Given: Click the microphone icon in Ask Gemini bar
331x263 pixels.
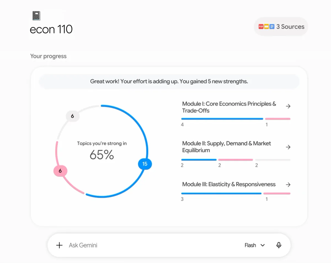Looking at the screenshot, I should pos(279,245).
